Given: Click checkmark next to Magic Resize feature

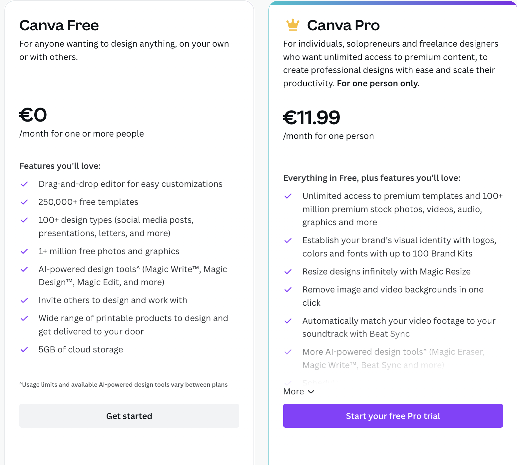Looking at the screenshot, I should [x=288, y=272].
